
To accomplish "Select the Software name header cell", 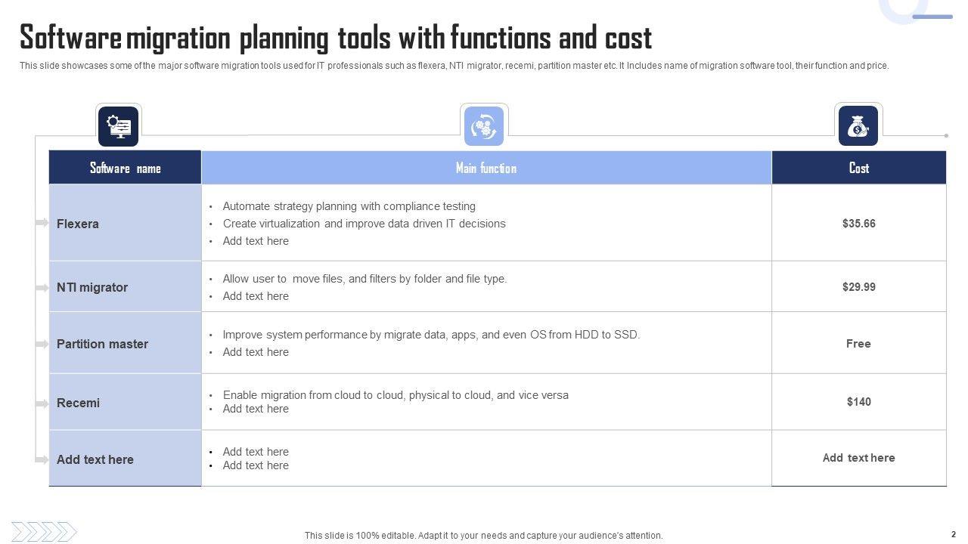I will coord(125,168).
